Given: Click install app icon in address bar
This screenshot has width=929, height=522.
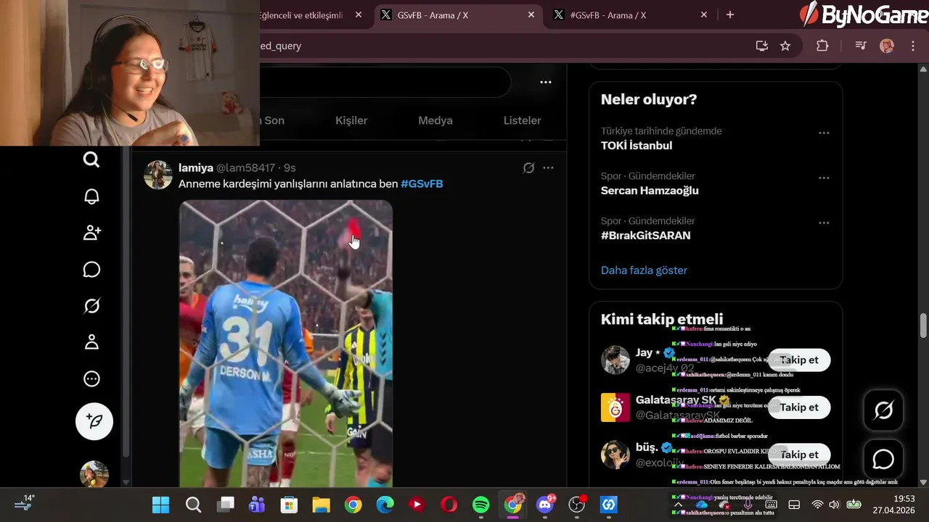Looking at the screenshot, I should pos(762,46).
